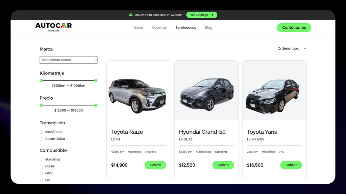Open the Ver Catálogo button
This screenshot has width=346, height=194.
tap(202, 15)
